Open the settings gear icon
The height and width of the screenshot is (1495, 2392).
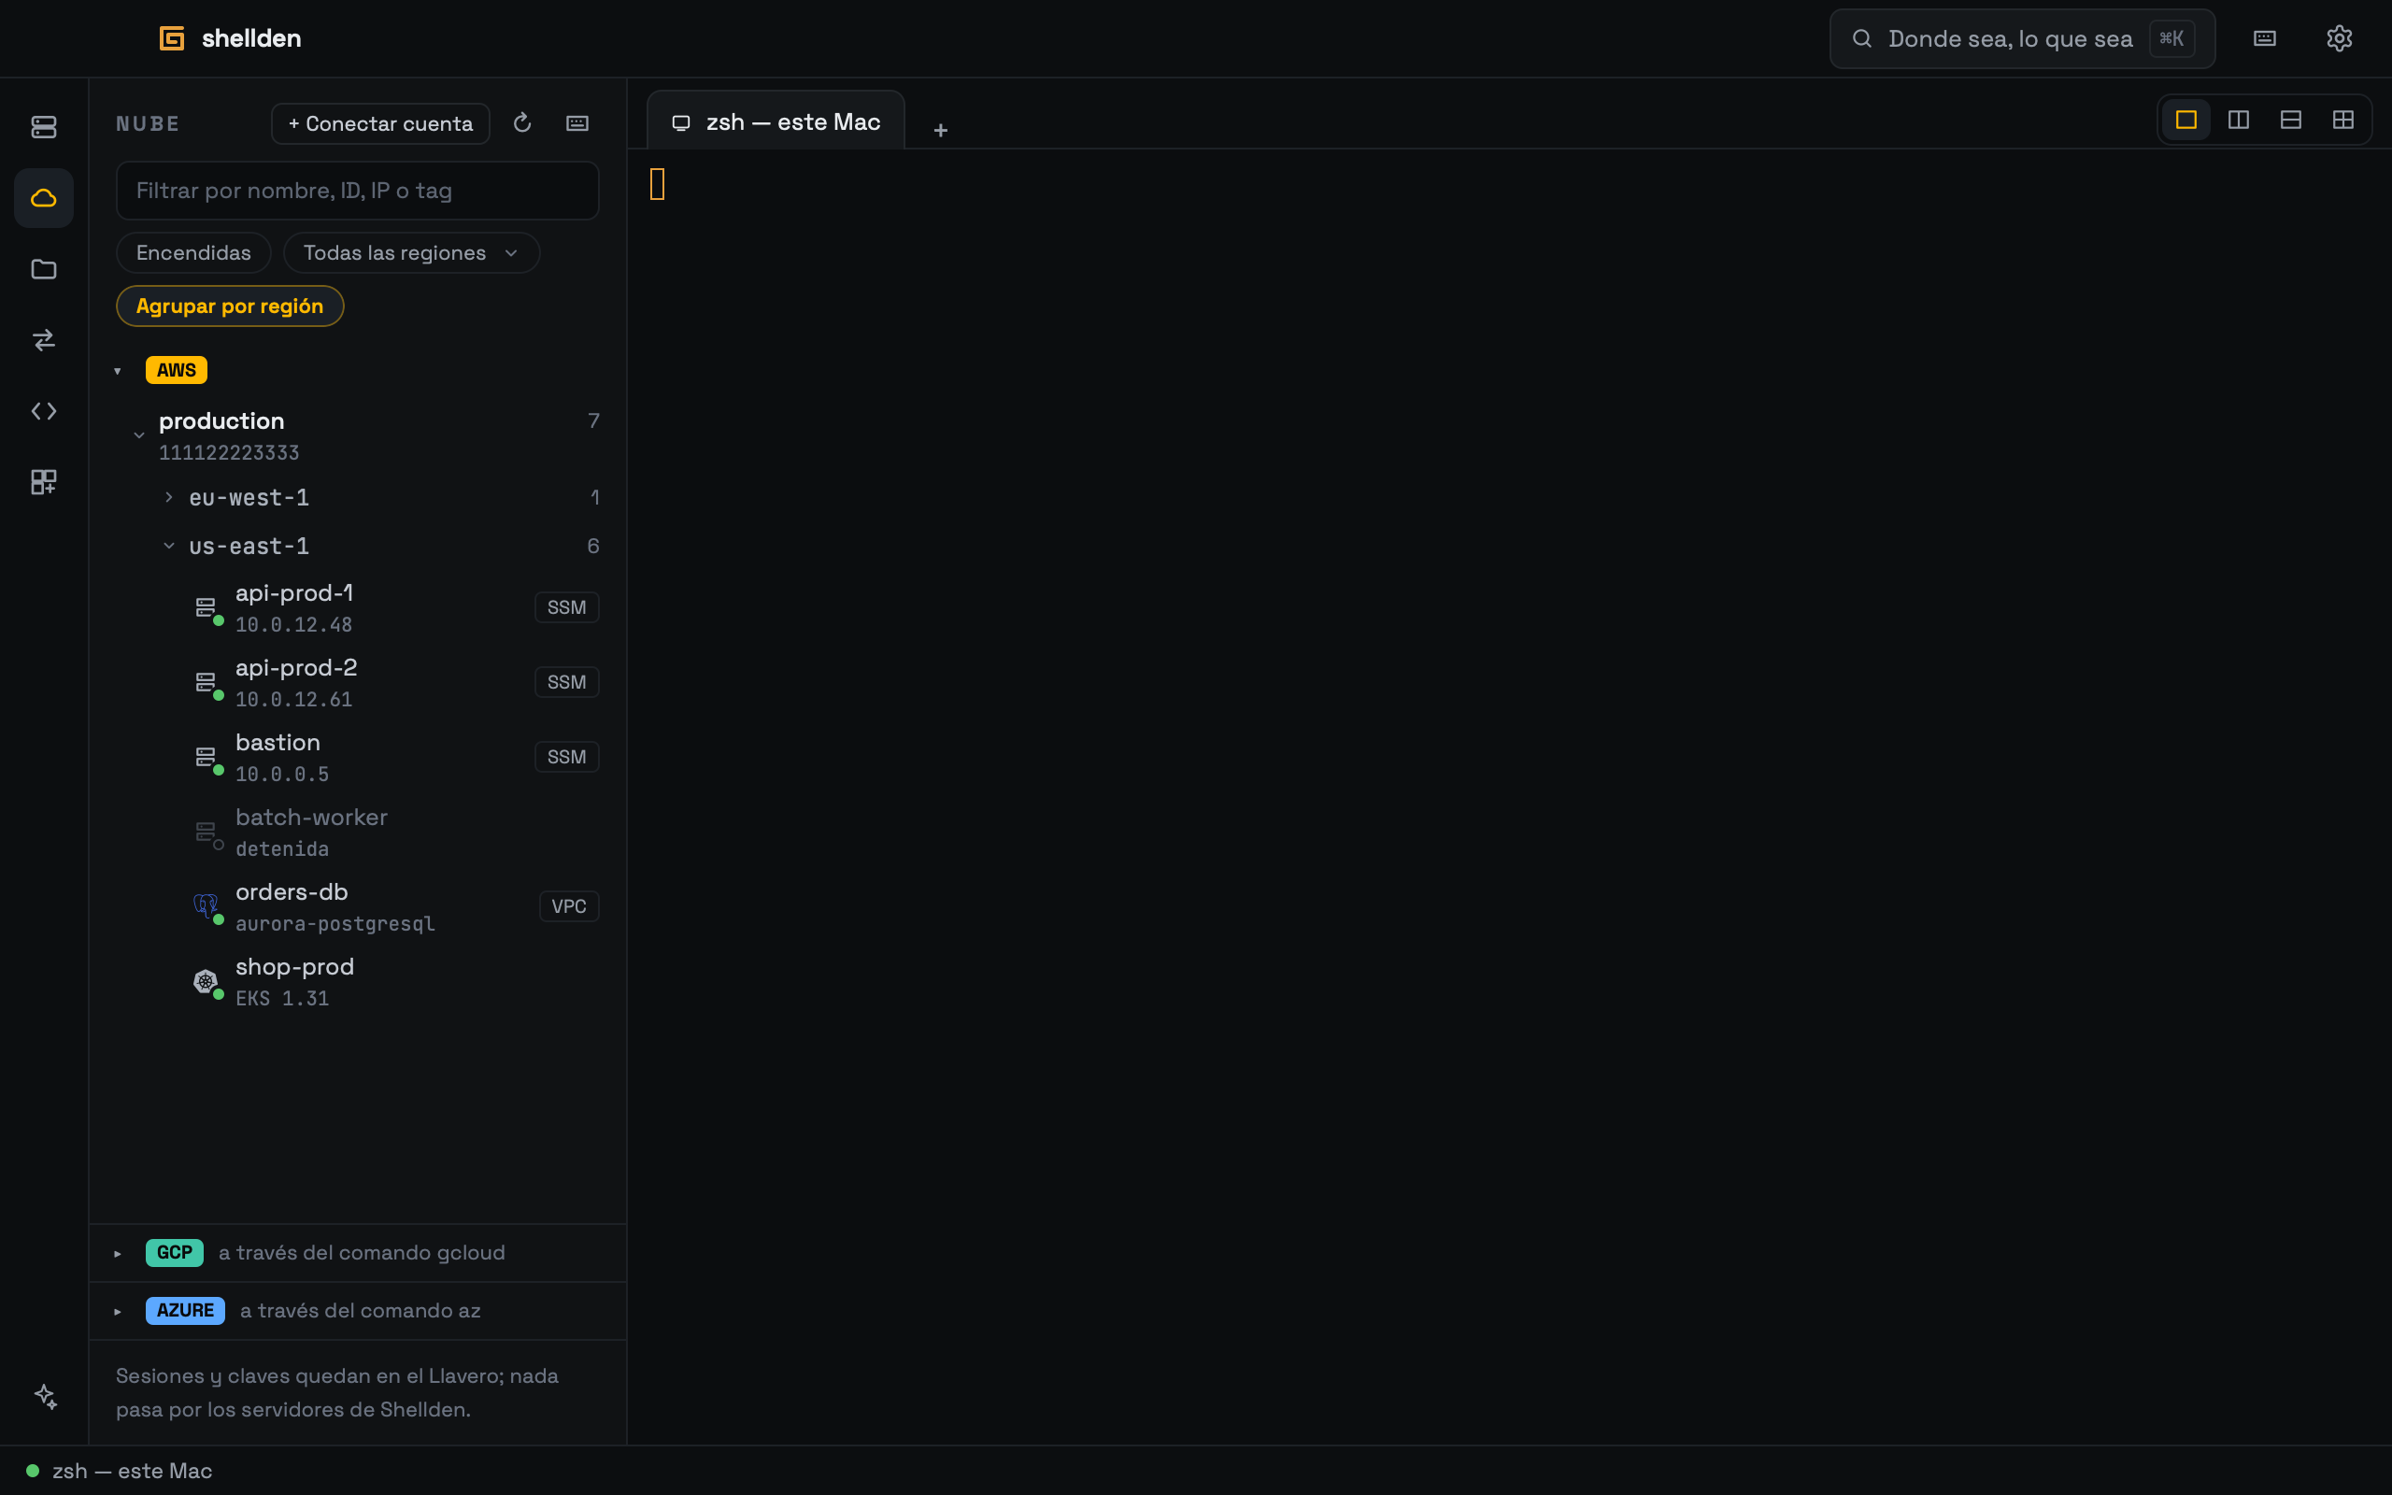click(x=2339, y=38)
